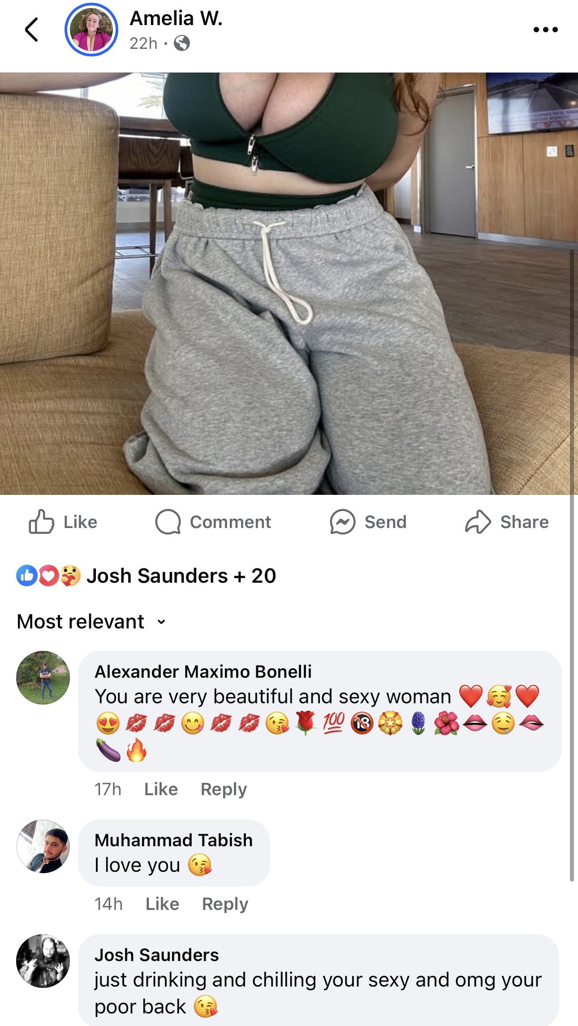Like the post with thumbs-up button

[x=63, y=522]
